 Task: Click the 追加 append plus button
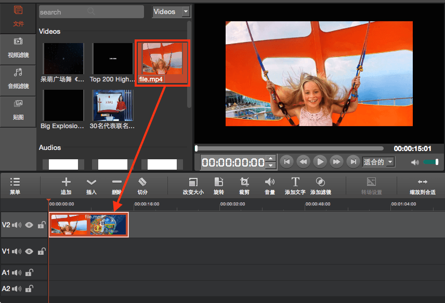point(66,186)
